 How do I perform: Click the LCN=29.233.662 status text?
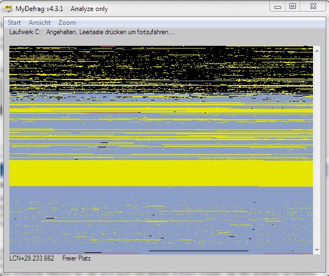click(x=31, y=258)
